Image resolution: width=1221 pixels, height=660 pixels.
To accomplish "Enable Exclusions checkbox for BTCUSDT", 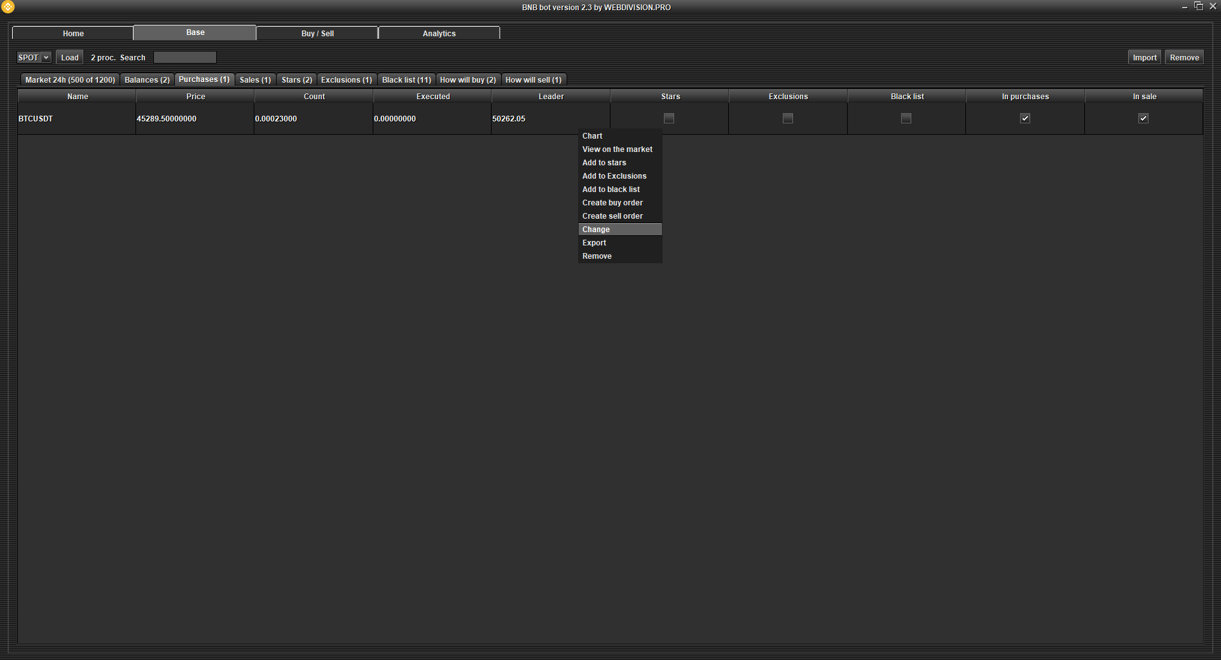I will pyautogui.click(x=788, y=118).
